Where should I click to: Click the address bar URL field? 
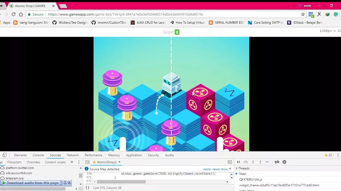pyautogui.click(x=173, y=14)
